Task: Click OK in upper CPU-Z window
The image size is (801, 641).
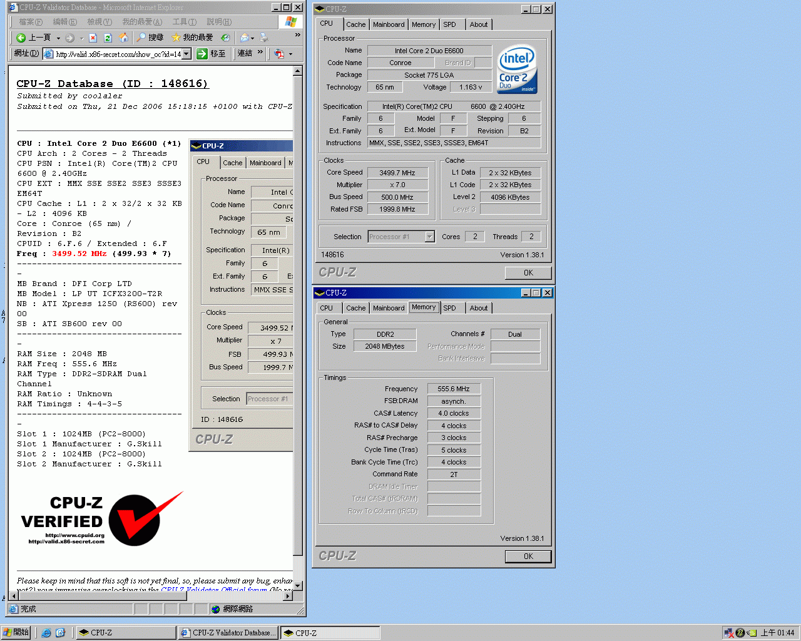Action: [528, 273]
